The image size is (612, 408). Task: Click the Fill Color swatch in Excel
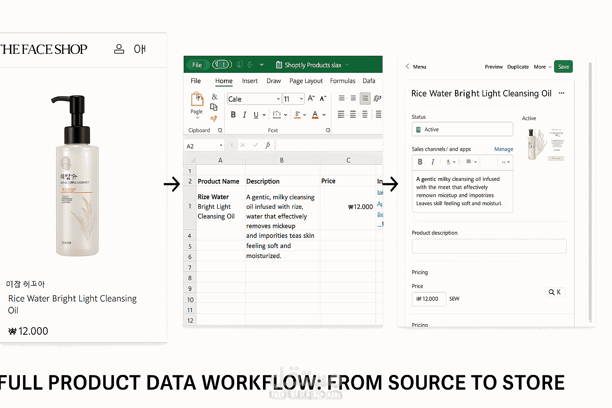(x=297, y=115)
